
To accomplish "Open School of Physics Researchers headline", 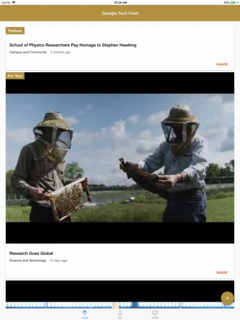I will pos(73,45).
